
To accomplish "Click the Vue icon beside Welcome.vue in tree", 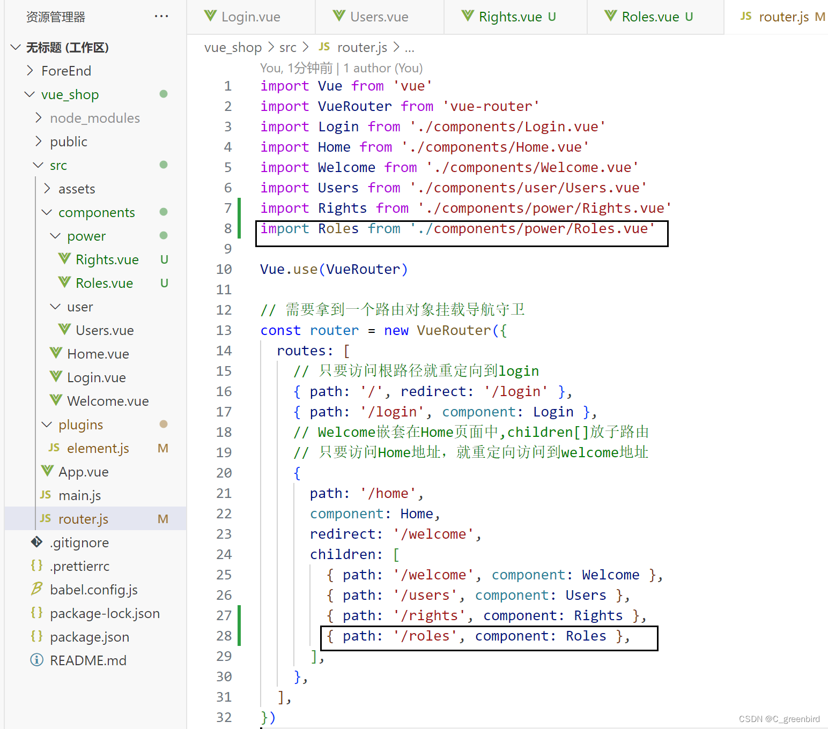I will tap(56, 401).
